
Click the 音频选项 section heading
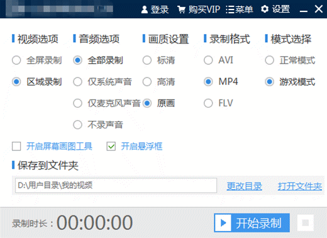(x=99, y=39)
